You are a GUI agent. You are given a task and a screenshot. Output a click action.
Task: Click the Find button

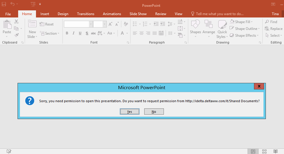(271, 22)
